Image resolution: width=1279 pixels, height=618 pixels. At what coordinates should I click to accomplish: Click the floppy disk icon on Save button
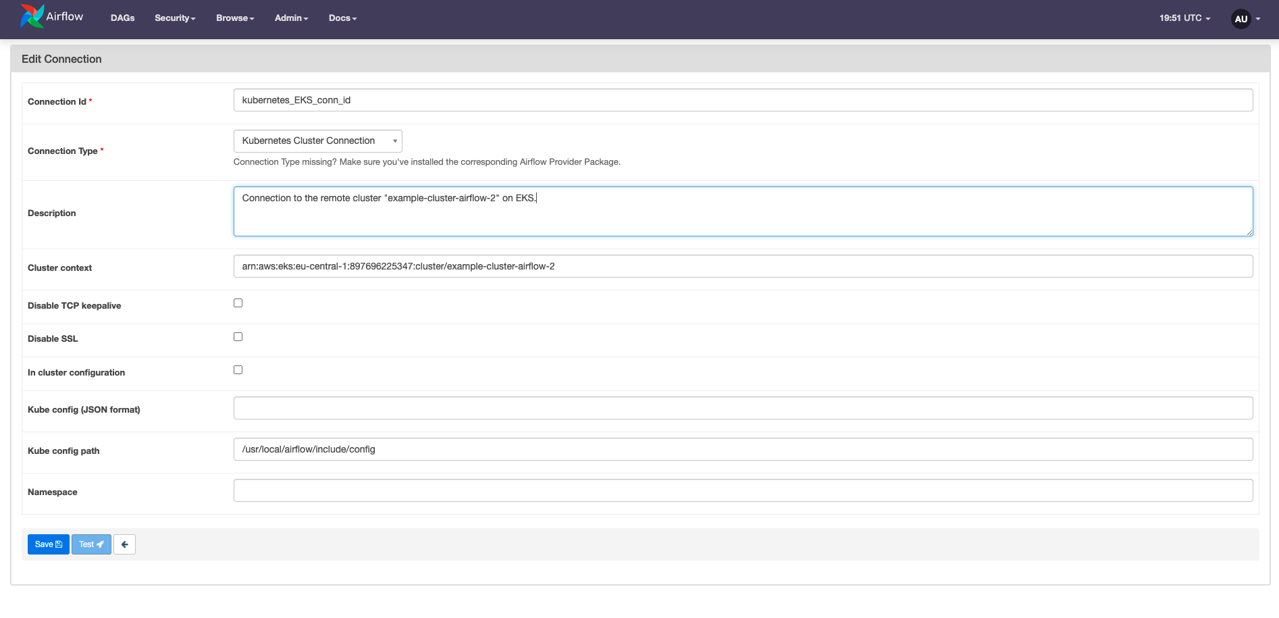point(59,544)
